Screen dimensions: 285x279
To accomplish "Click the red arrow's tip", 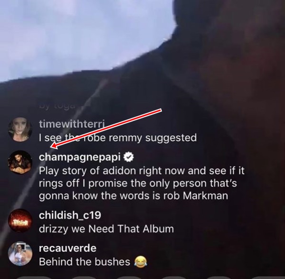I will pos(52,147).
